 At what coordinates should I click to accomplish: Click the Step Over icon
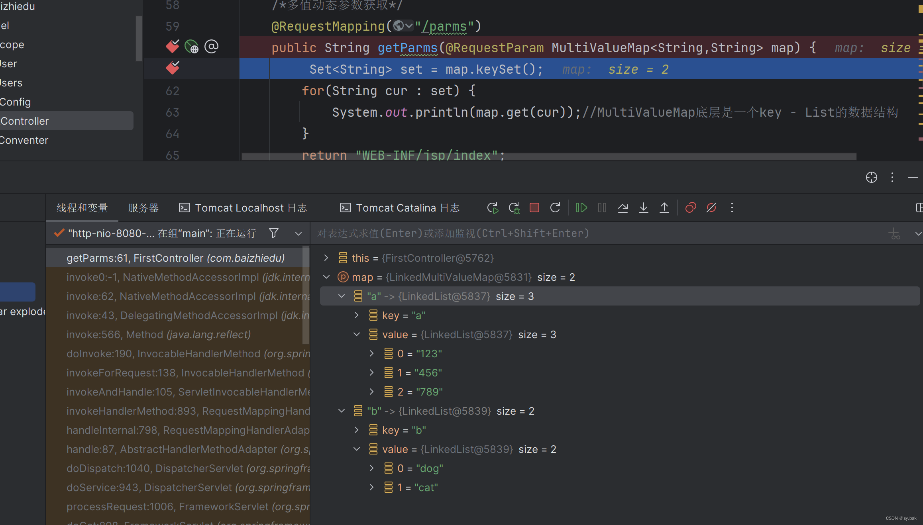tap(623, 208)
